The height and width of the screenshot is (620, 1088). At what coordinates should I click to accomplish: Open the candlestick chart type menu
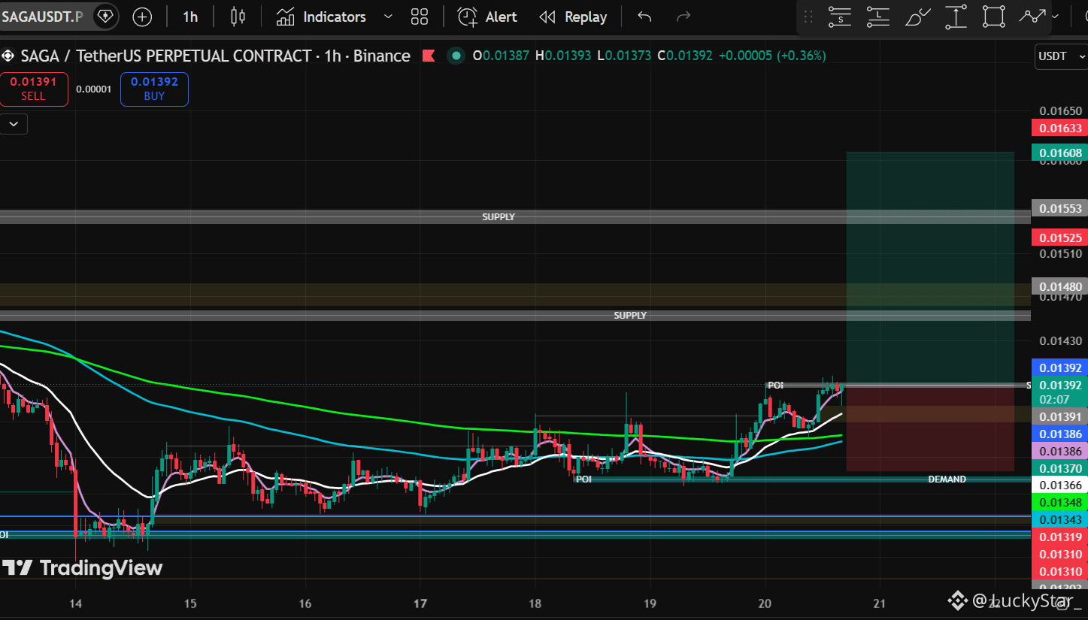238,17
